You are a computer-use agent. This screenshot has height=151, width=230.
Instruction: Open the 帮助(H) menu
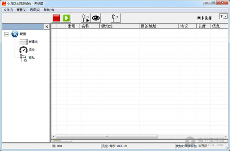[49, 10]
